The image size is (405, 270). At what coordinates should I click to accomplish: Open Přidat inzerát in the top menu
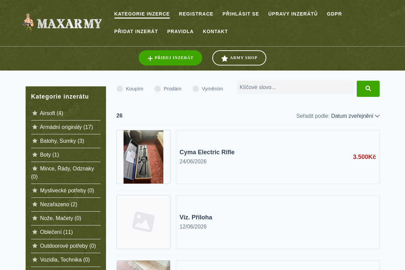[136, 31]
